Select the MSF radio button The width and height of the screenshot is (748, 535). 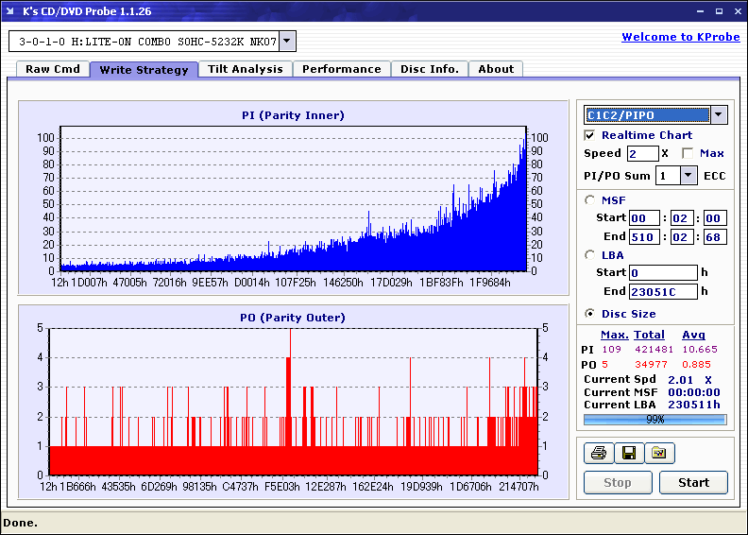(590, 199)
